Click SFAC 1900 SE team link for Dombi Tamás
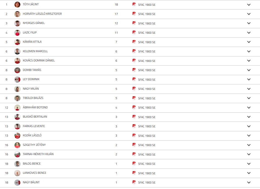The width and height of the screenshot is (260, 189). (147, 70)
